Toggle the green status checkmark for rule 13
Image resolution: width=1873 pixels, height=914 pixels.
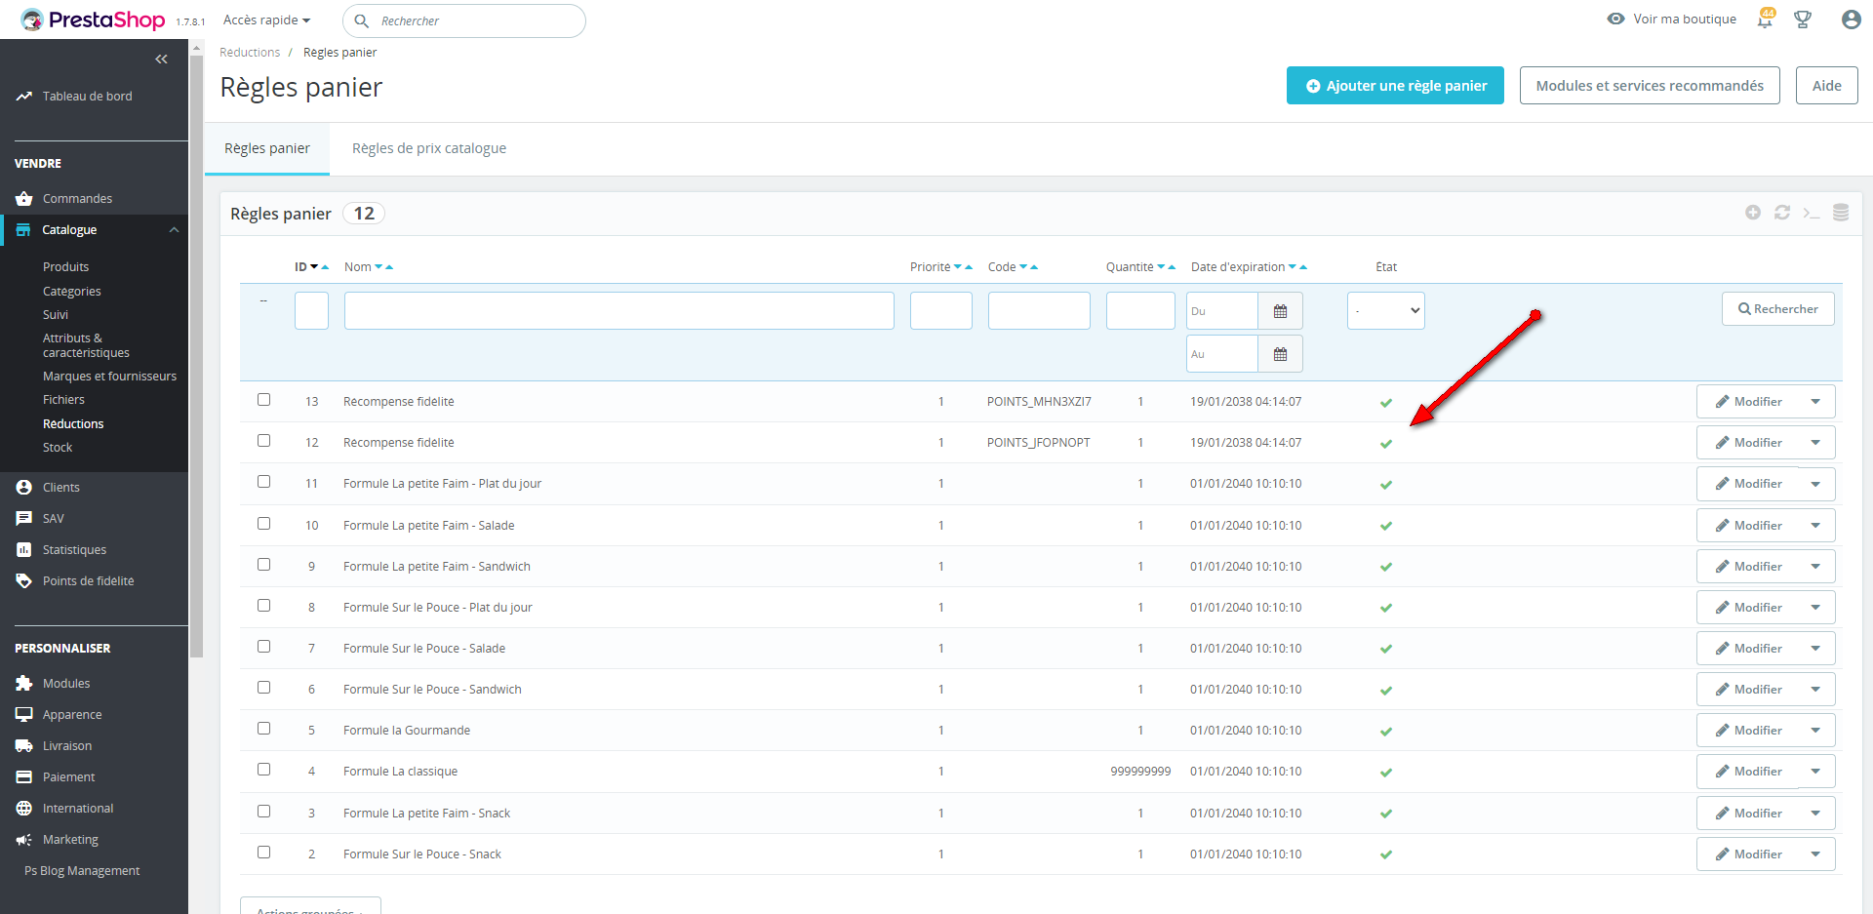(x=1385, y=403)
